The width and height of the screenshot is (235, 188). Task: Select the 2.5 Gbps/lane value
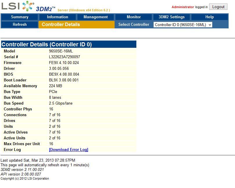[61, 103]
